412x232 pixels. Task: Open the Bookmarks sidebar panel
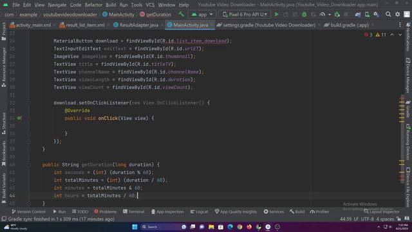(x=4, y=153)
